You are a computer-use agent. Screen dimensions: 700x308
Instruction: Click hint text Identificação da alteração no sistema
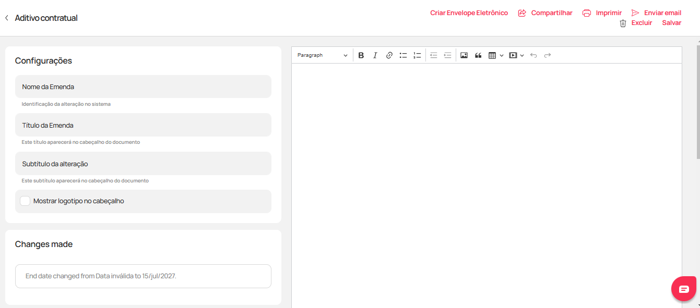[x=66, y=104]
